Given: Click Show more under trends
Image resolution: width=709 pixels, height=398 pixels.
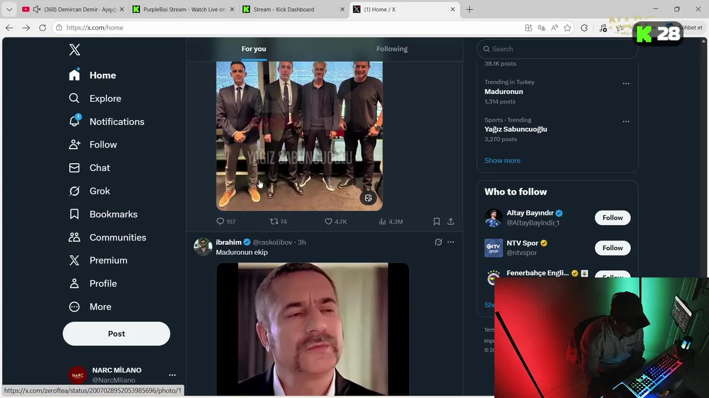Looking at the screenshot, I should coord(502,160).
